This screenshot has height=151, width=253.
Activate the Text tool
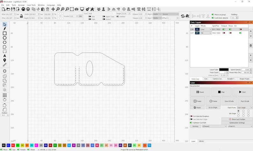(x=4, y=56)
